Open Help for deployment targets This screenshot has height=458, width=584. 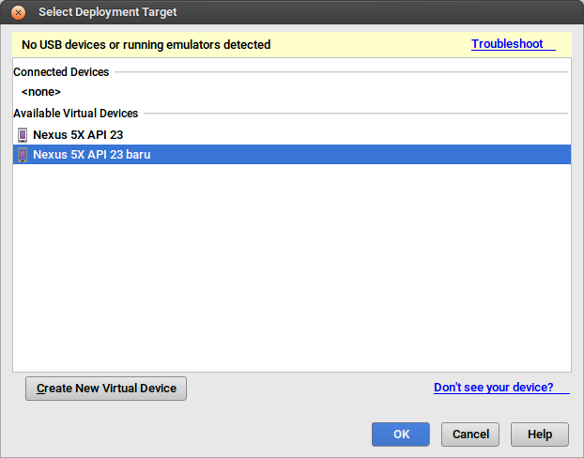click(540, 435)
